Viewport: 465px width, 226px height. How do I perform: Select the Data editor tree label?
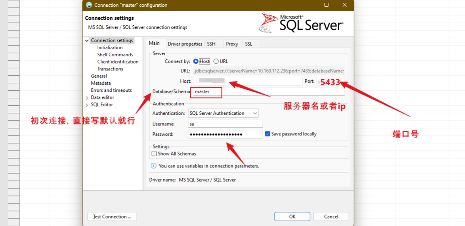coord(102,97)
